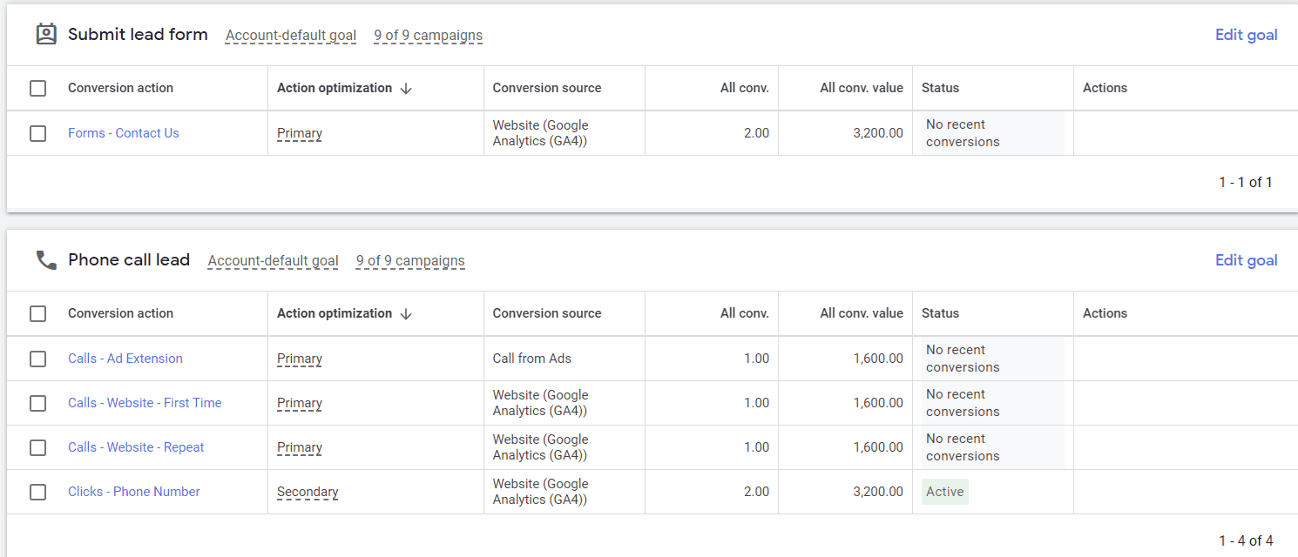
Task: Open the Calls - Website - Repeat action
Action: pos(136,447)
